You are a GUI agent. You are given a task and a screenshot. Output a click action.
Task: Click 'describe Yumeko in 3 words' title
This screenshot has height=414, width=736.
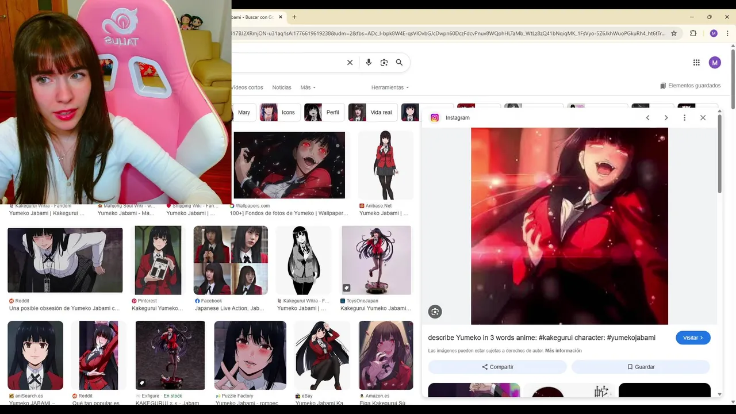click(542, 338)
